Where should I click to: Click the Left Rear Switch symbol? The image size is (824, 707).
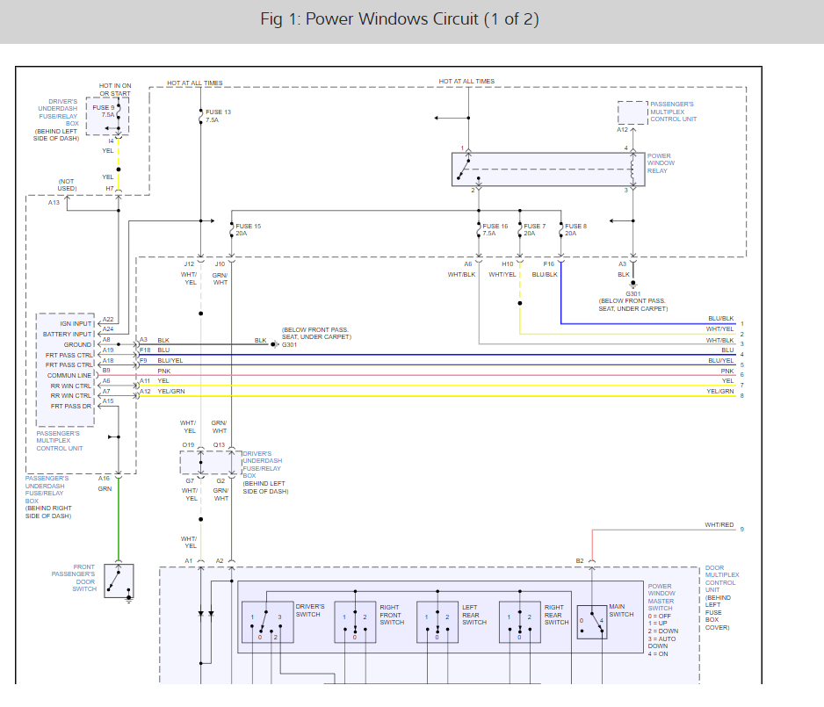click(x=437, y=622)
